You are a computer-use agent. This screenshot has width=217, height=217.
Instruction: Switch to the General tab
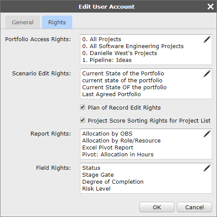pyautogui.click(x=22, y=22)
